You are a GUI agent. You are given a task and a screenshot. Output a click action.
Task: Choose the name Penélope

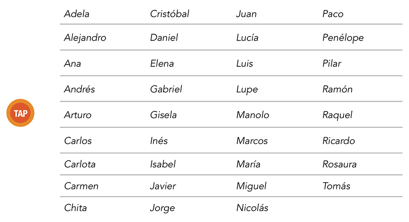[343, 38]
